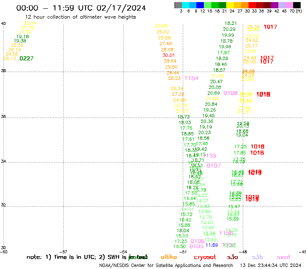Click the black swatch at legend end
Viewport: 306px width, 269px height.
pos(296,5)
